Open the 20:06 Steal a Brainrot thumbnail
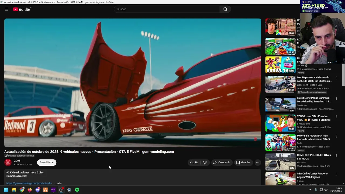The width and height of the screenshot is (345, 194). click(x=280, y=123)
